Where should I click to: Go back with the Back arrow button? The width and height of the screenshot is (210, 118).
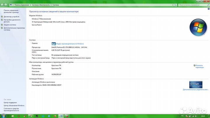point(2,5)
